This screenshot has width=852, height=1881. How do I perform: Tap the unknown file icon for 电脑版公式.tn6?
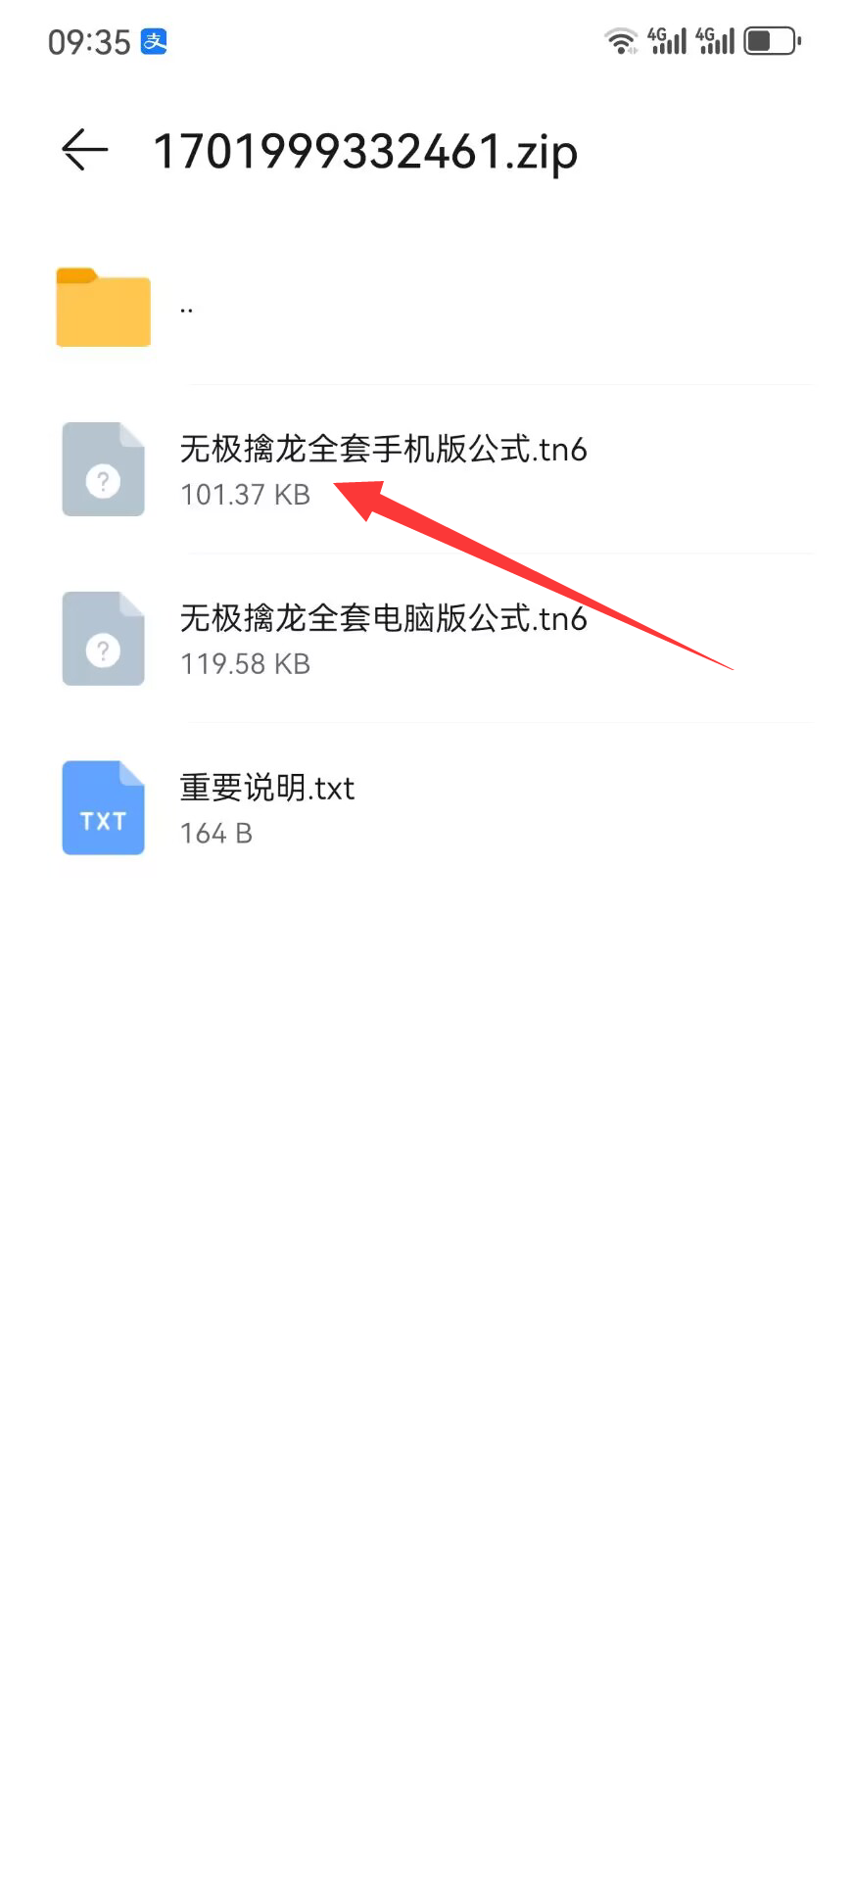[x=103, y=639]
